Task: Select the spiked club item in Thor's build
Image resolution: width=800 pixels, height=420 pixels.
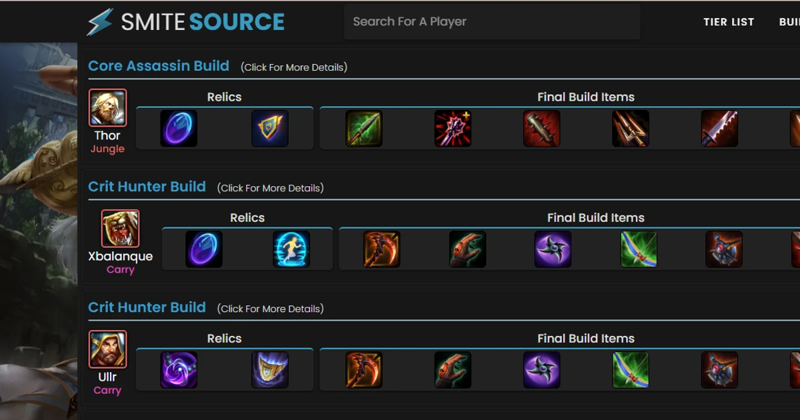Action: 541,128
